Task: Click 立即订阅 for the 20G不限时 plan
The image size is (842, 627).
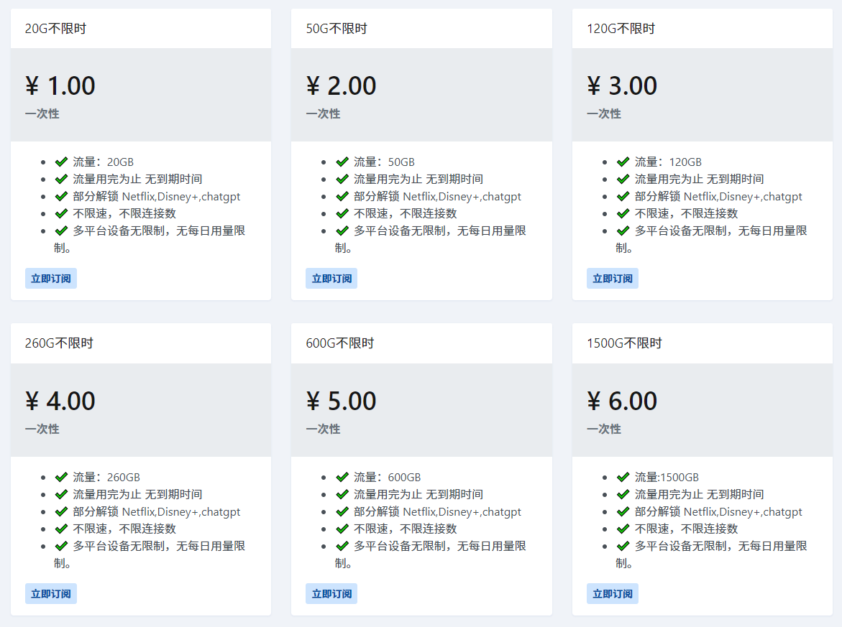Action: (x=51, y=279)
